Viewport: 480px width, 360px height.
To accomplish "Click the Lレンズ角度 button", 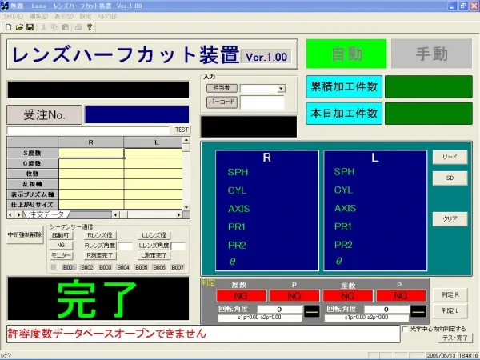I will [154, 246].
